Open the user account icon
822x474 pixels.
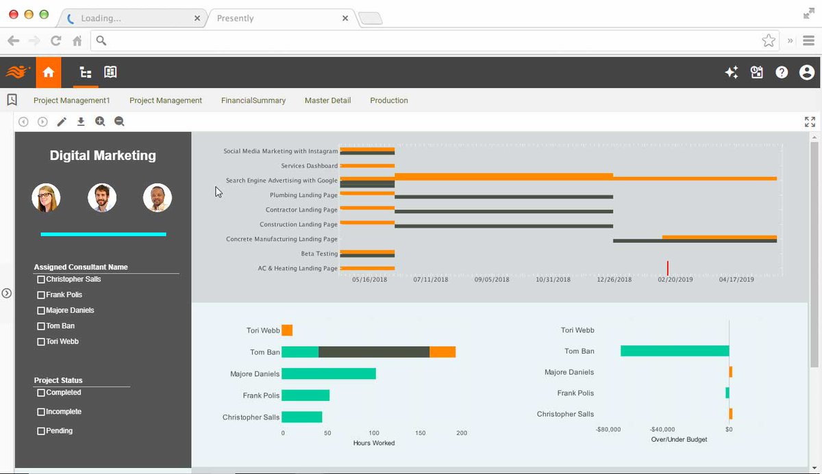pos(806,71)
